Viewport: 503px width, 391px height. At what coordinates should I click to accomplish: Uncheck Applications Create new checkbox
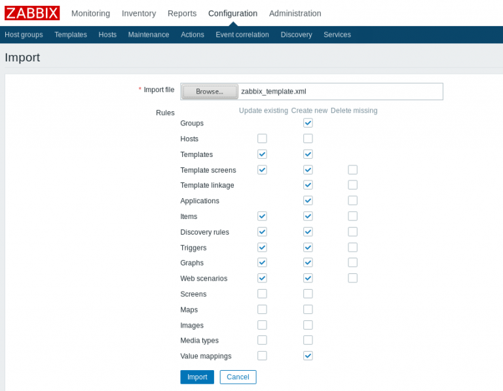(308, 201)
